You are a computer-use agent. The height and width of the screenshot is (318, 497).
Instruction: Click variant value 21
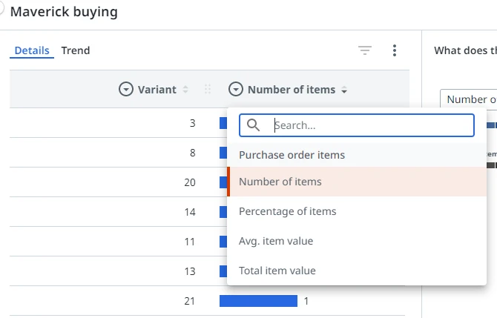[190, 301]
